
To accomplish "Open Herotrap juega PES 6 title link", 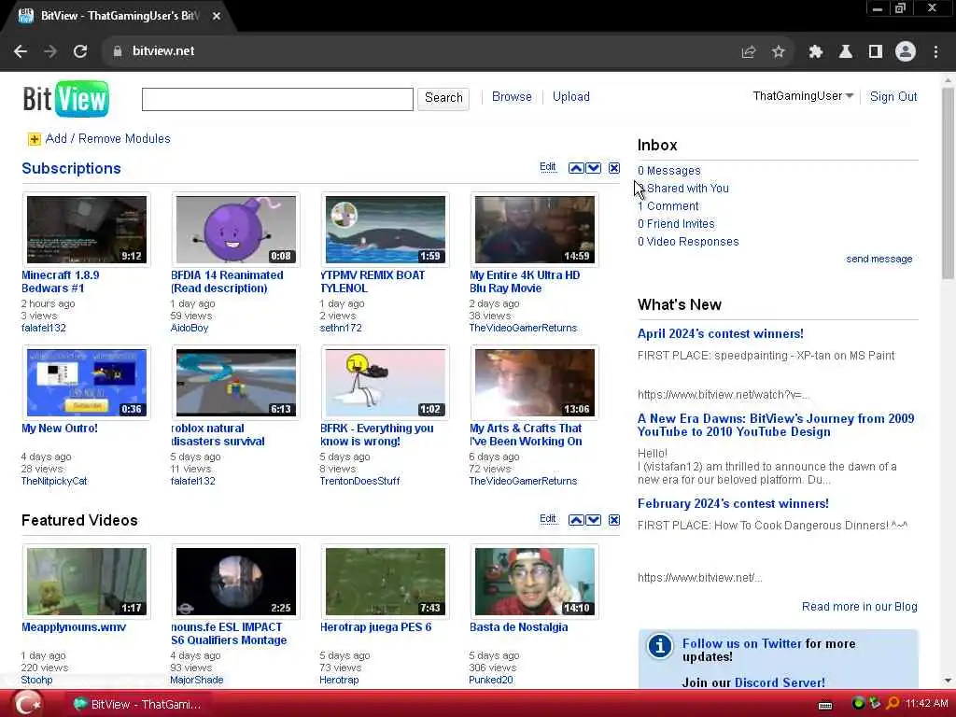I will coord(375,627).
